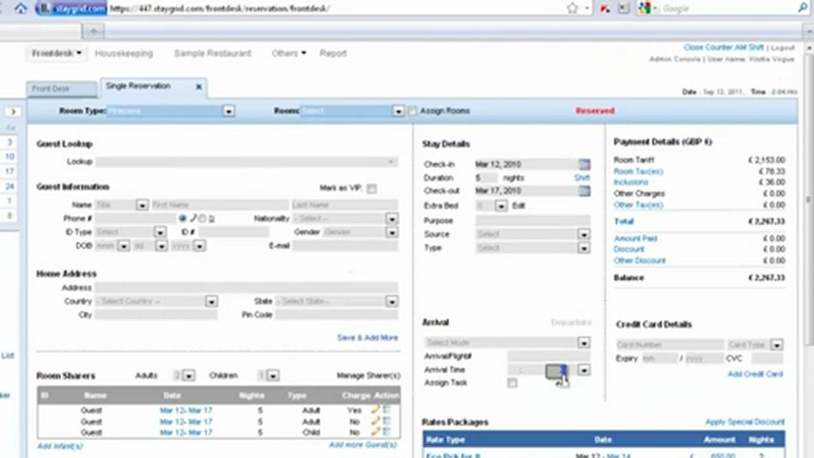Click into the First Name field
This screenshot has width=814, height=458.
click(x=220, y=205)
